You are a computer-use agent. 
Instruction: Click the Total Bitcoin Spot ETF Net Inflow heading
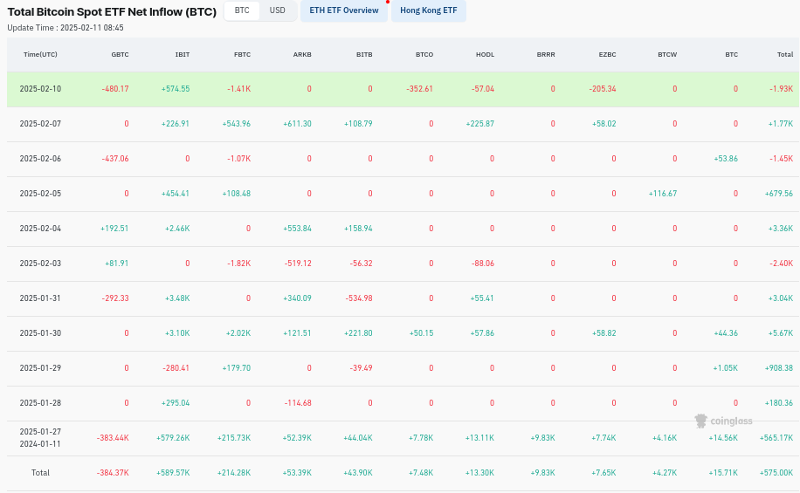point(112,11)
